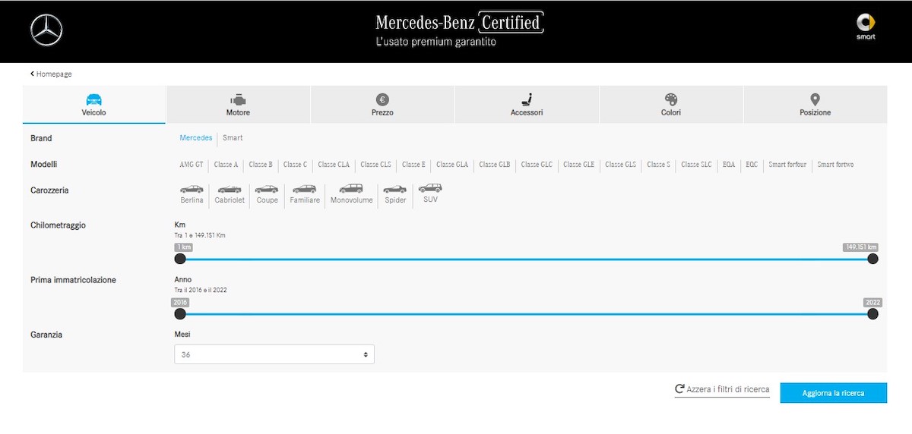Click the 149.151 km value label

[x=861, y=247]
